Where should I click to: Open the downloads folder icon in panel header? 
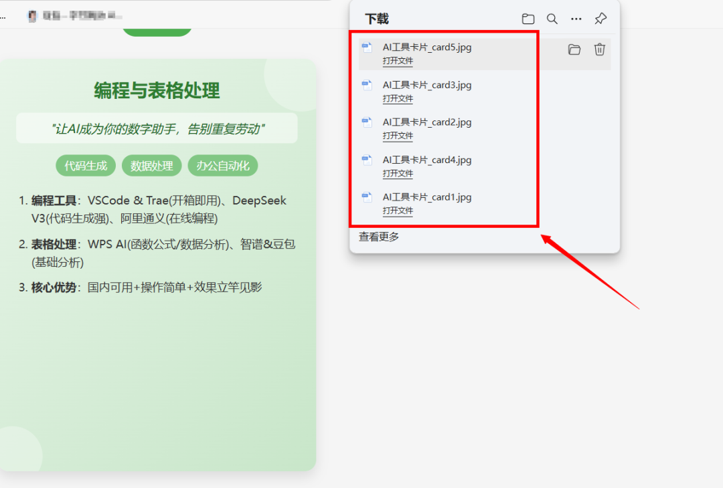pos(528,19)
